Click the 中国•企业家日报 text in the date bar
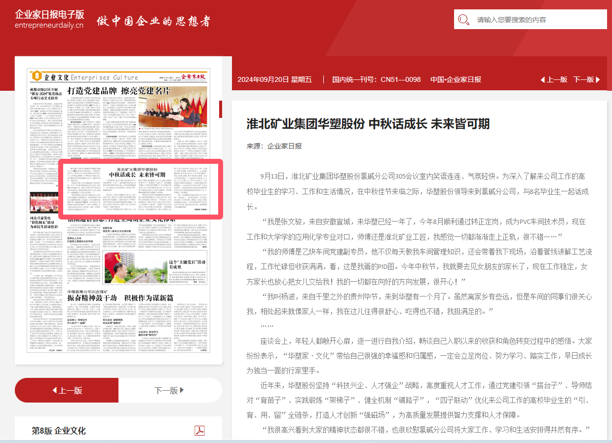The height and width of the screenshot is (443, 612). click(x=455, y=79)
